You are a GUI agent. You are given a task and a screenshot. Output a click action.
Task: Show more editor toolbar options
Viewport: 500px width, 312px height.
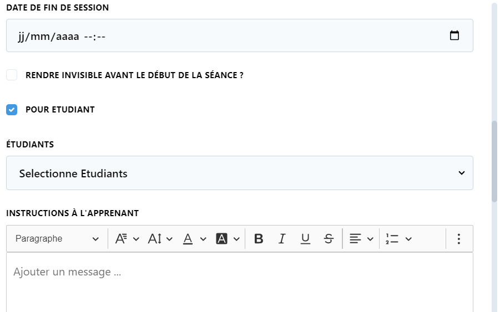click(458, 238)
